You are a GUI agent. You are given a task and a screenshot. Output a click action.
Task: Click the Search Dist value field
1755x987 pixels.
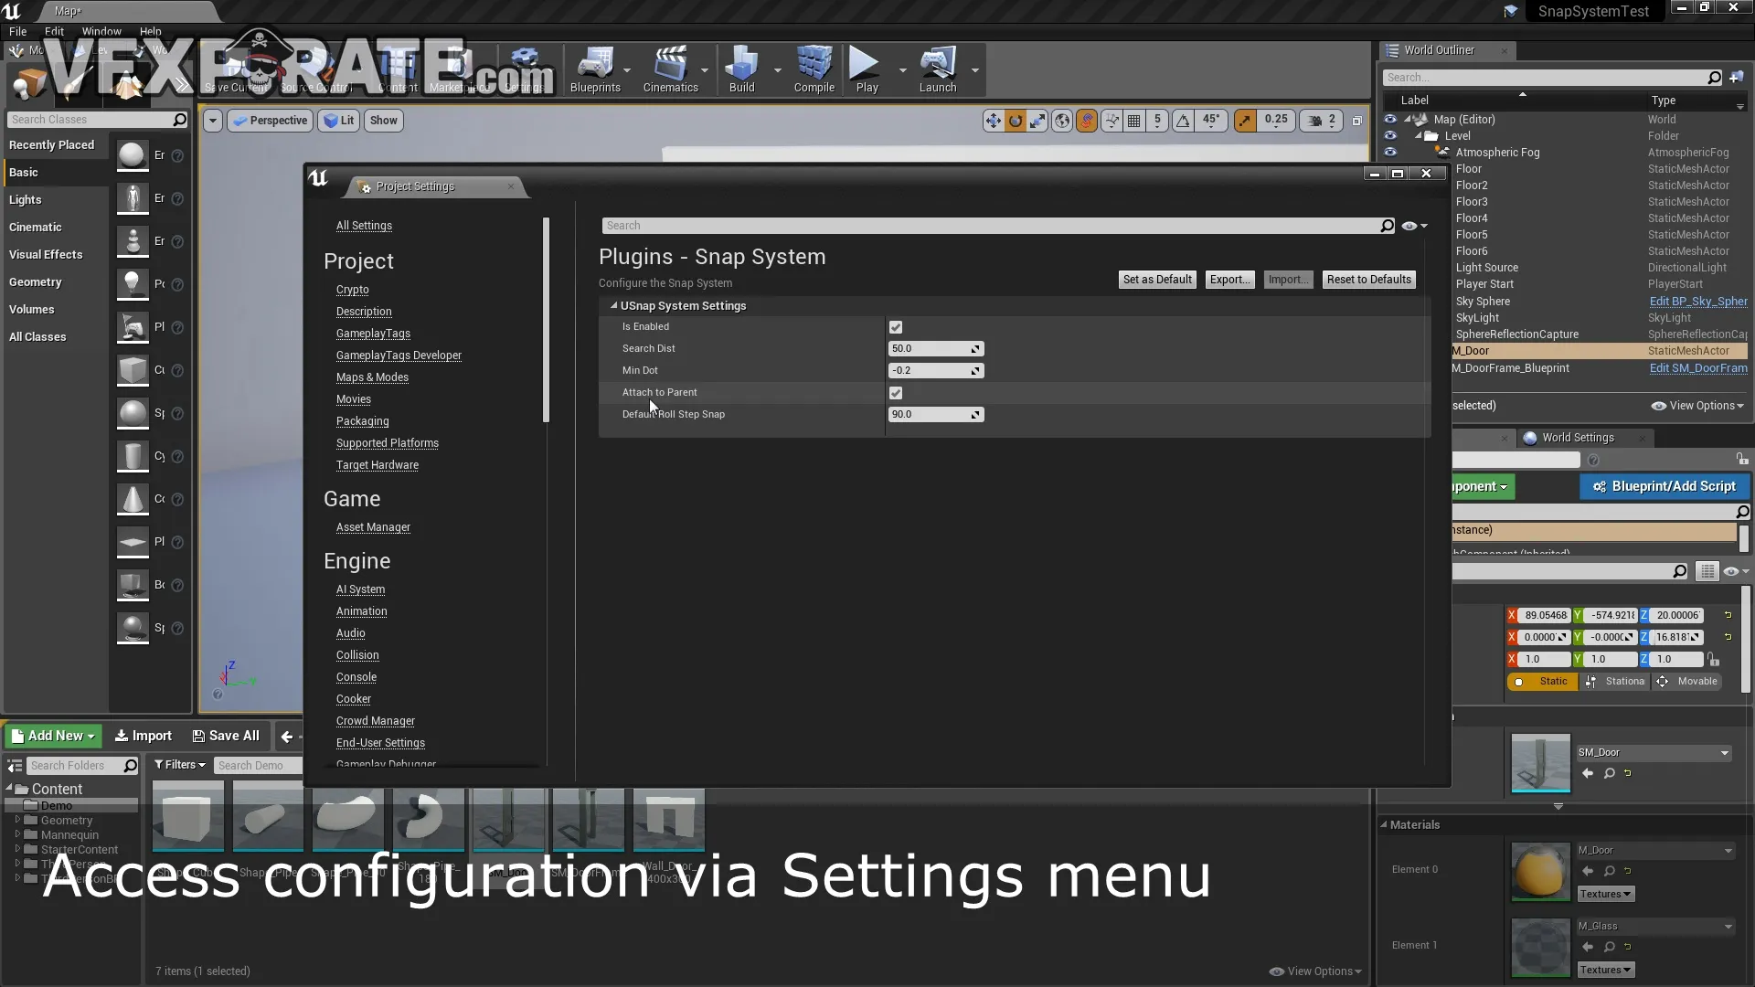tap(935, 349)
